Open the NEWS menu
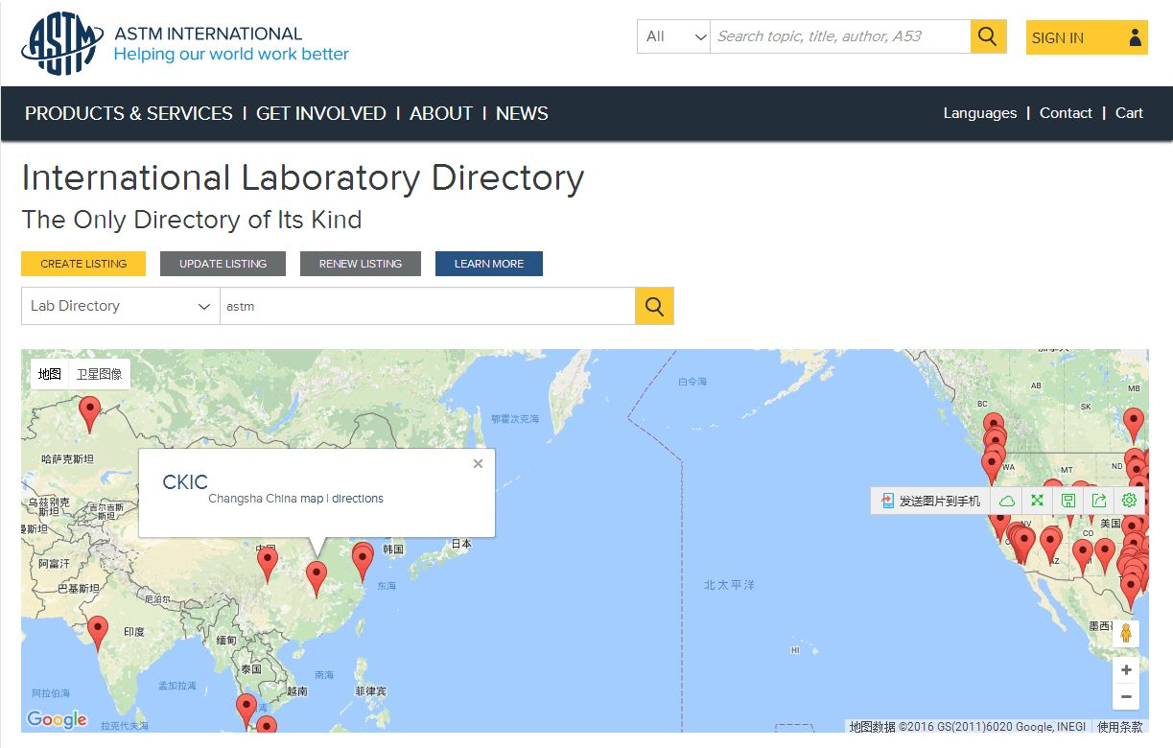The width and height of the screenshot is (1173, 748). pyautogui.click(x=522, y=113)
